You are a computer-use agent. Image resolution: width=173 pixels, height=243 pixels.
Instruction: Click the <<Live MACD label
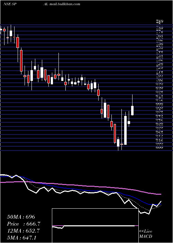coord(146,234)
